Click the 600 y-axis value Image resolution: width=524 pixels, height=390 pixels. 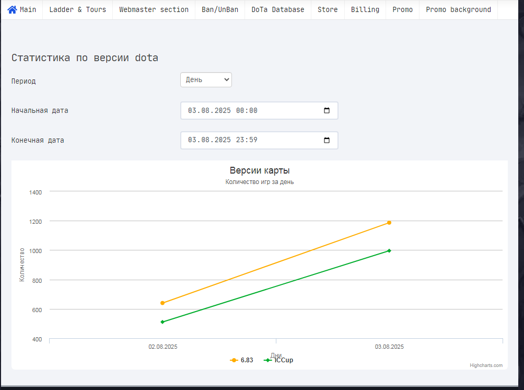coord(37,310)
